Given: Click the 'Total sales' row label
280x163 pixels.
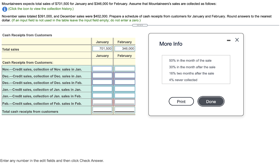Looking at the screenshot, I should [x=11, y=50].
